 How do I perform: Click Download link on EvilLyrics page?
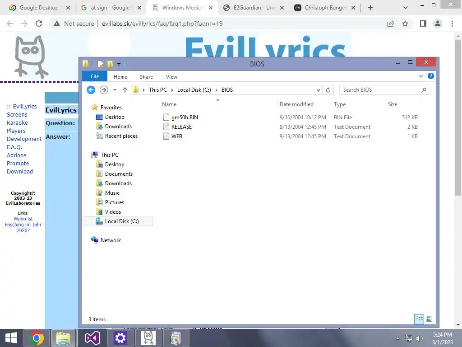coord(20,171)
